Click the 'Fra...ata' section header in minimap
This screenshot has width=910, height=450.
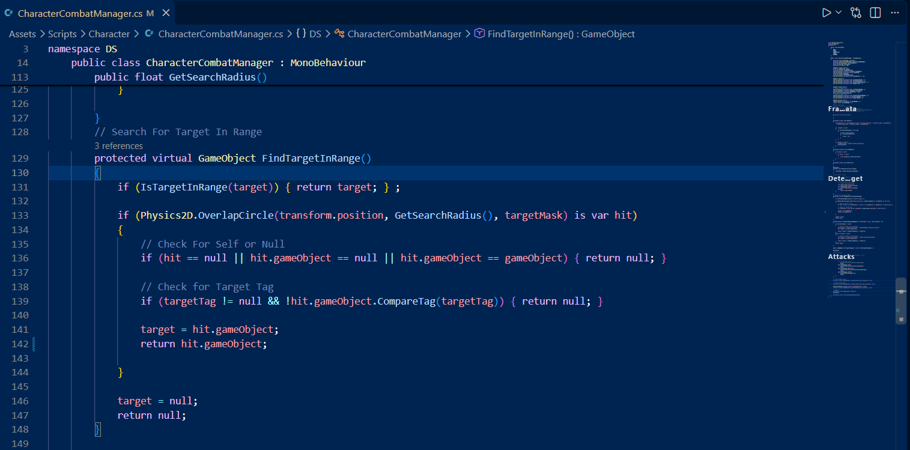842,109
